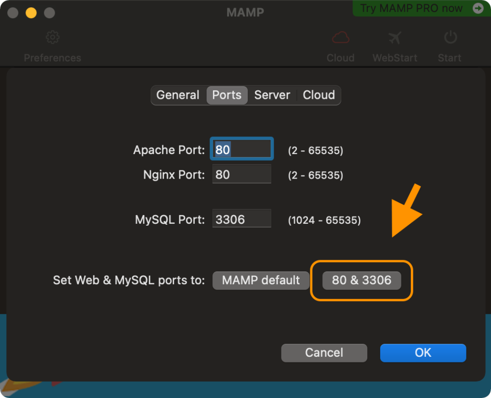The width and height of the screenshot is (491, 398).
Task: Click the WebStart airplane icon
Action: (x=395, y=37)
